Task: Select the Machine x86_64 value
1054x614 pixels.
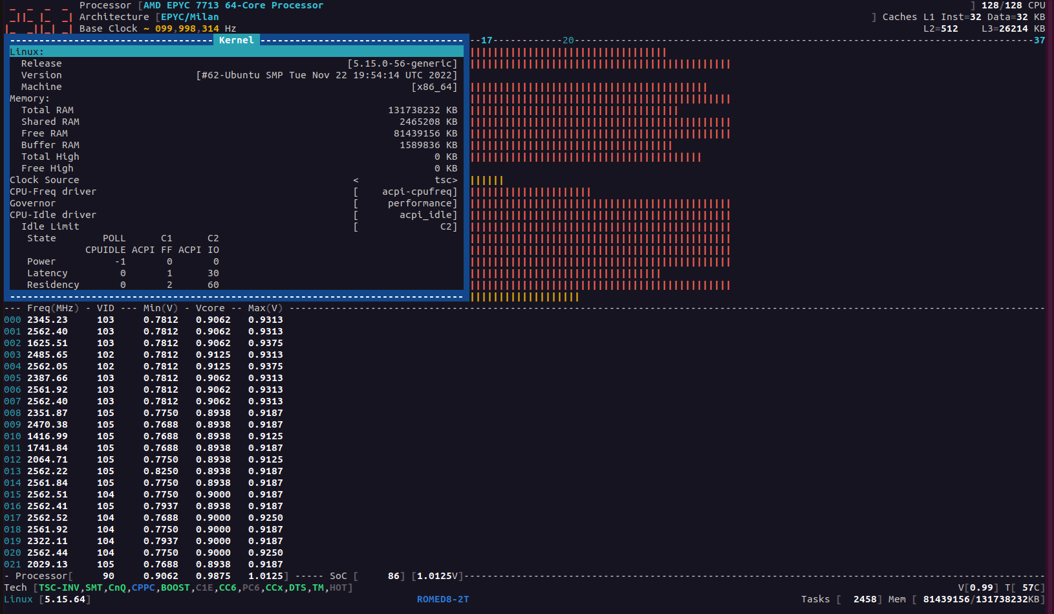Action: coord(435,87)
